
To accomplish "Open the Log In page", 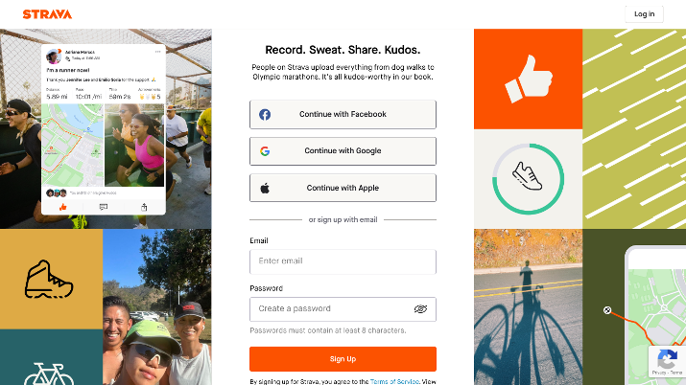I will point(644,14).
